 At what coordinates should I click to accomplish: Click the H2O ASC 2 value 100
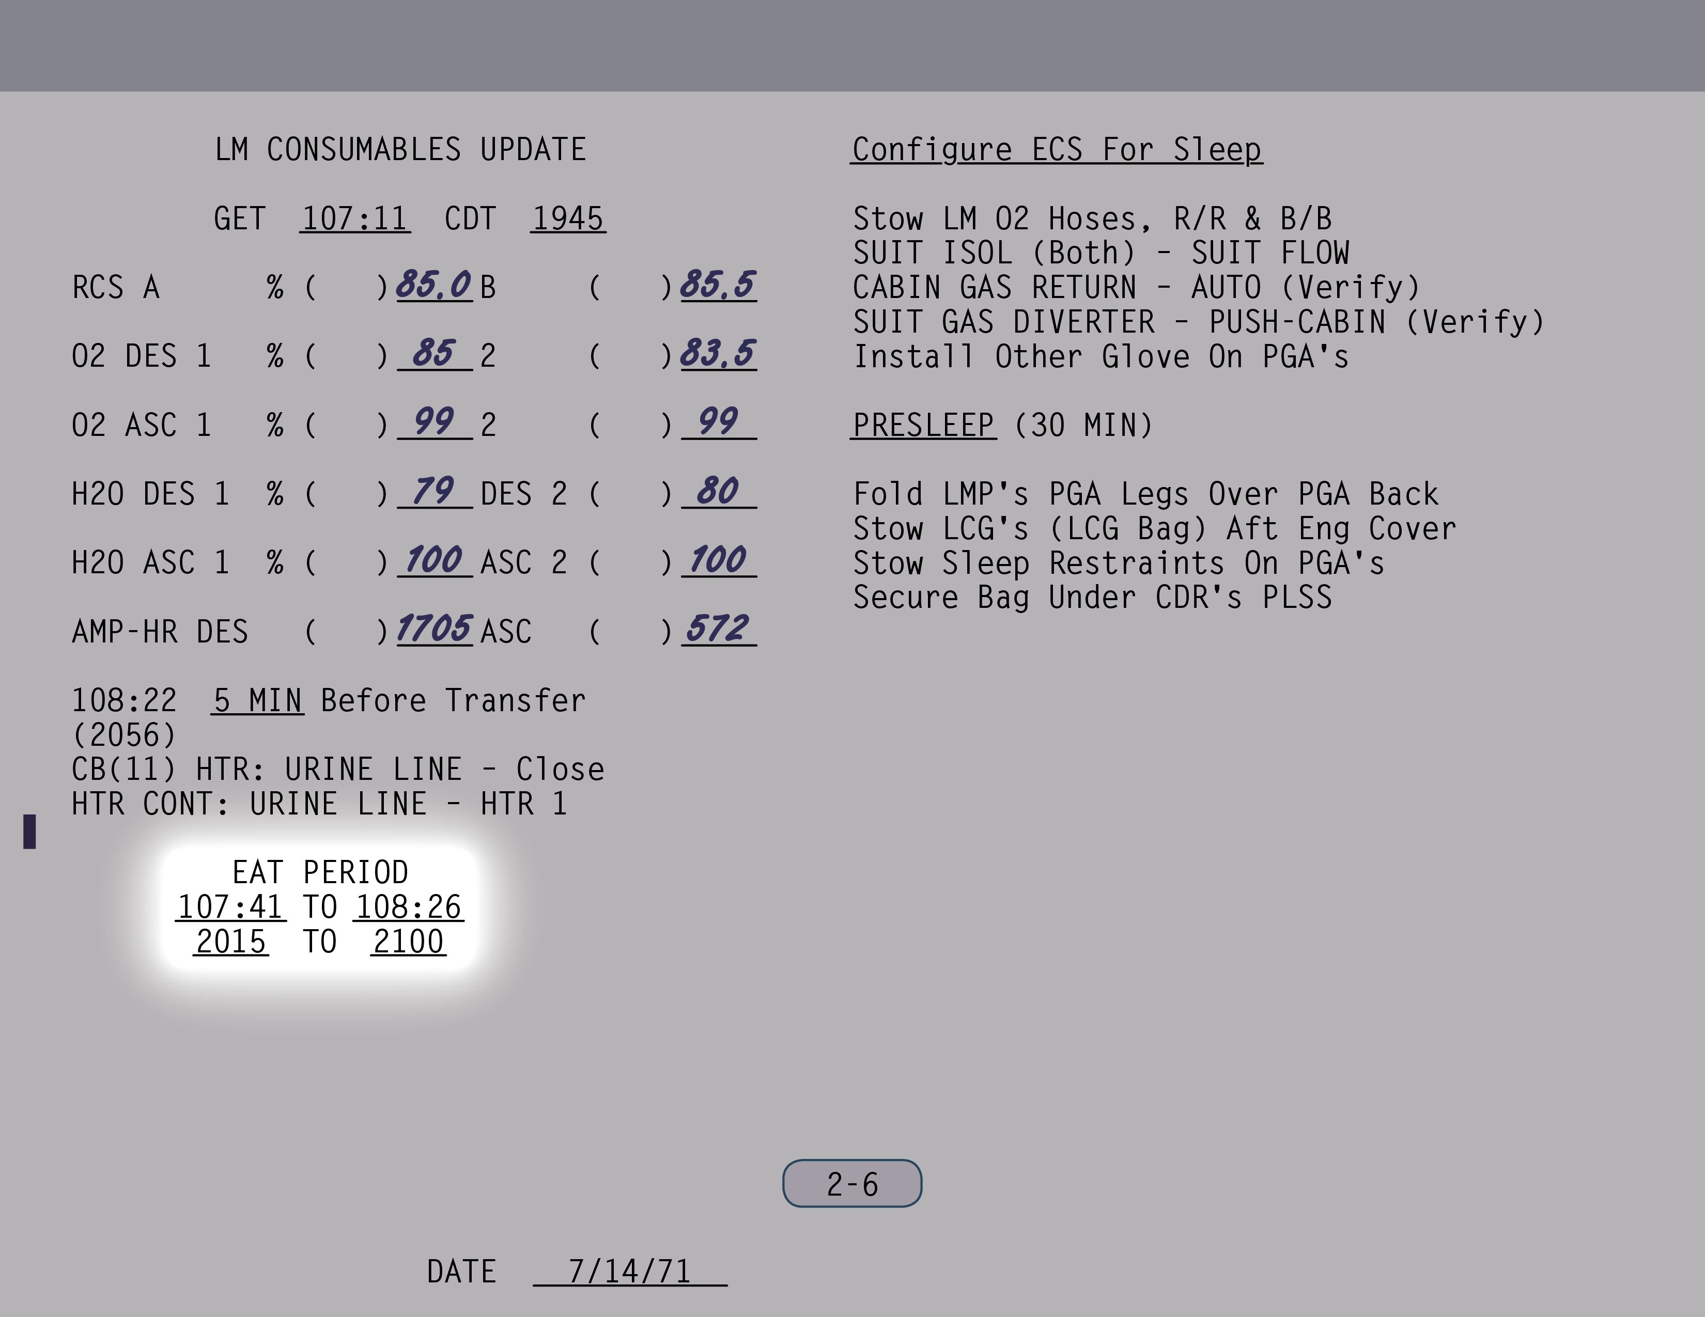[718, 560]
